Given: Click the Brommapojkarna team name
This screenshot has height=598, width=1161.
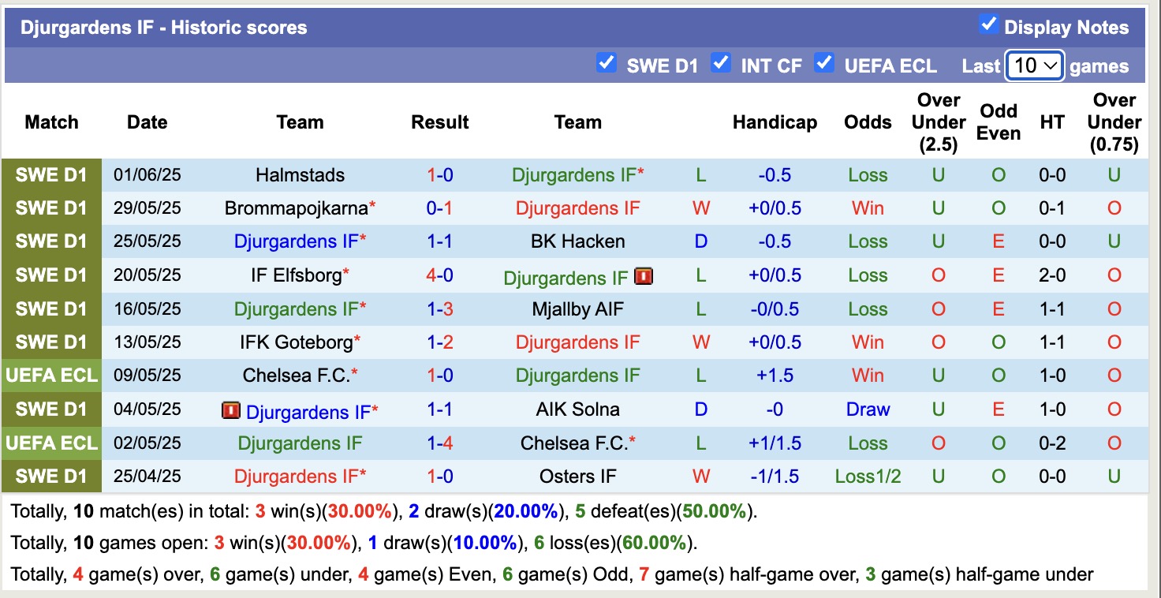Looking at the screenshot, I should click(296, 208).
